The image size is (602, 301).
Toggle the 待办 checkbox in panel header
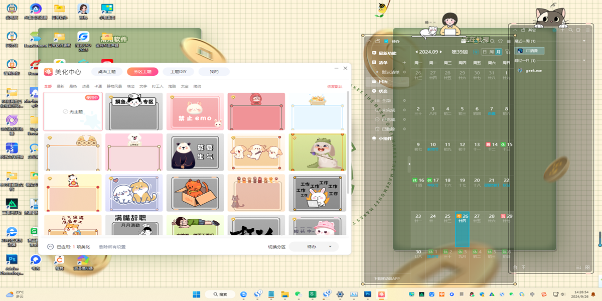click(x=386, y=41)
